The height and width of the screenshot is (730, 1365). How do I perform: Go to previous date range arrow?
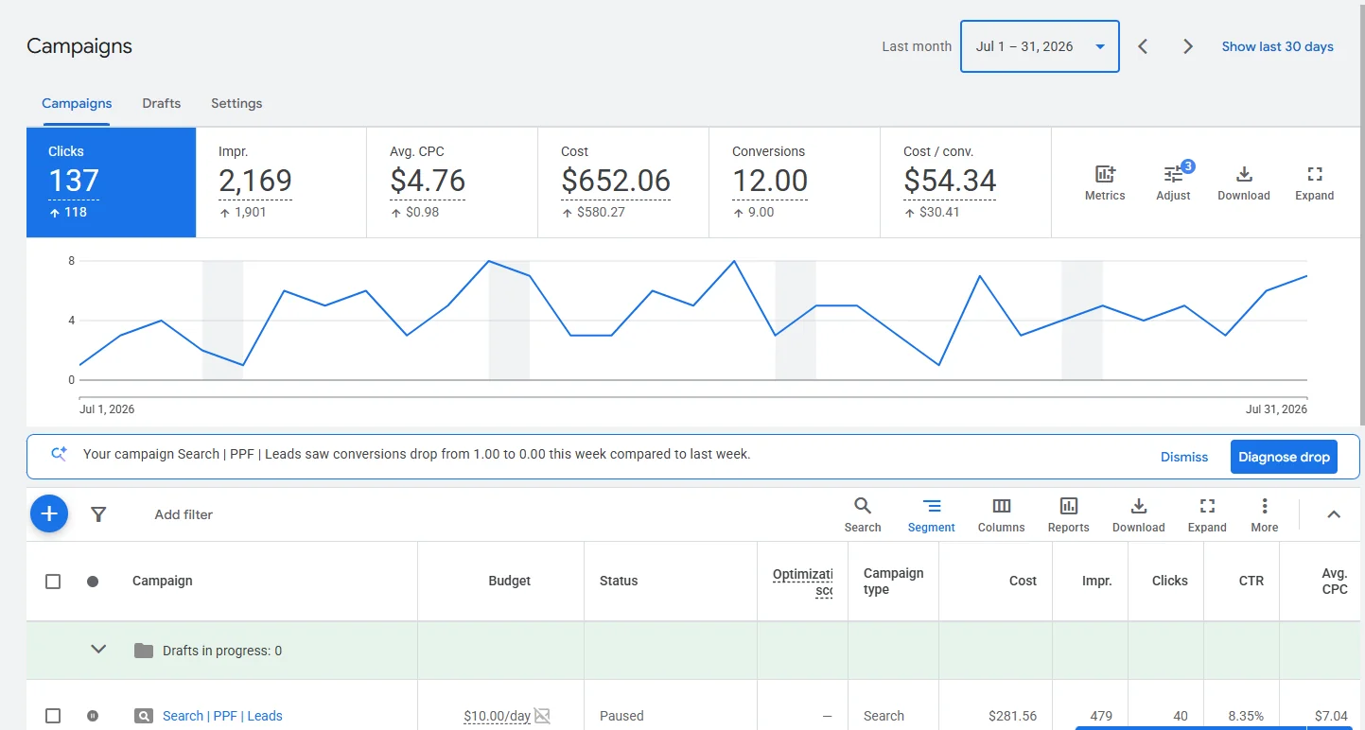(x=1143, y=46)
